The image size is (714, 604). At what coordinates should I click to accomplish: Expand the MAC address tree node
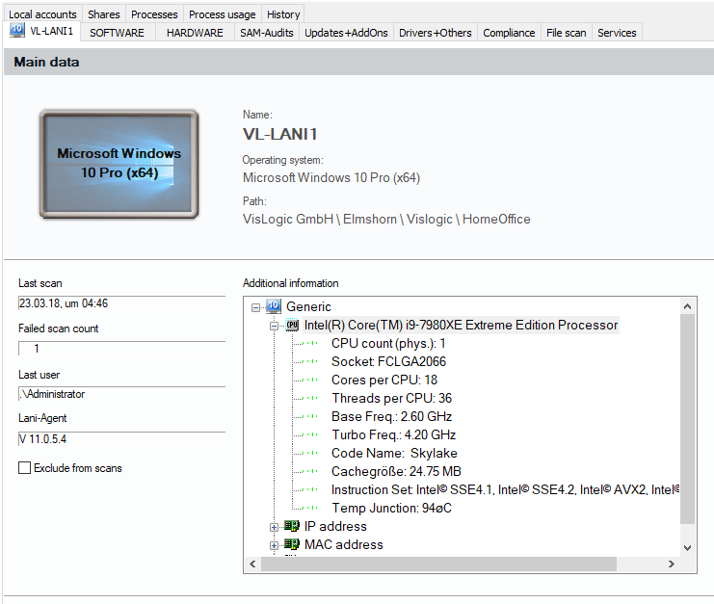coord(274,545)
